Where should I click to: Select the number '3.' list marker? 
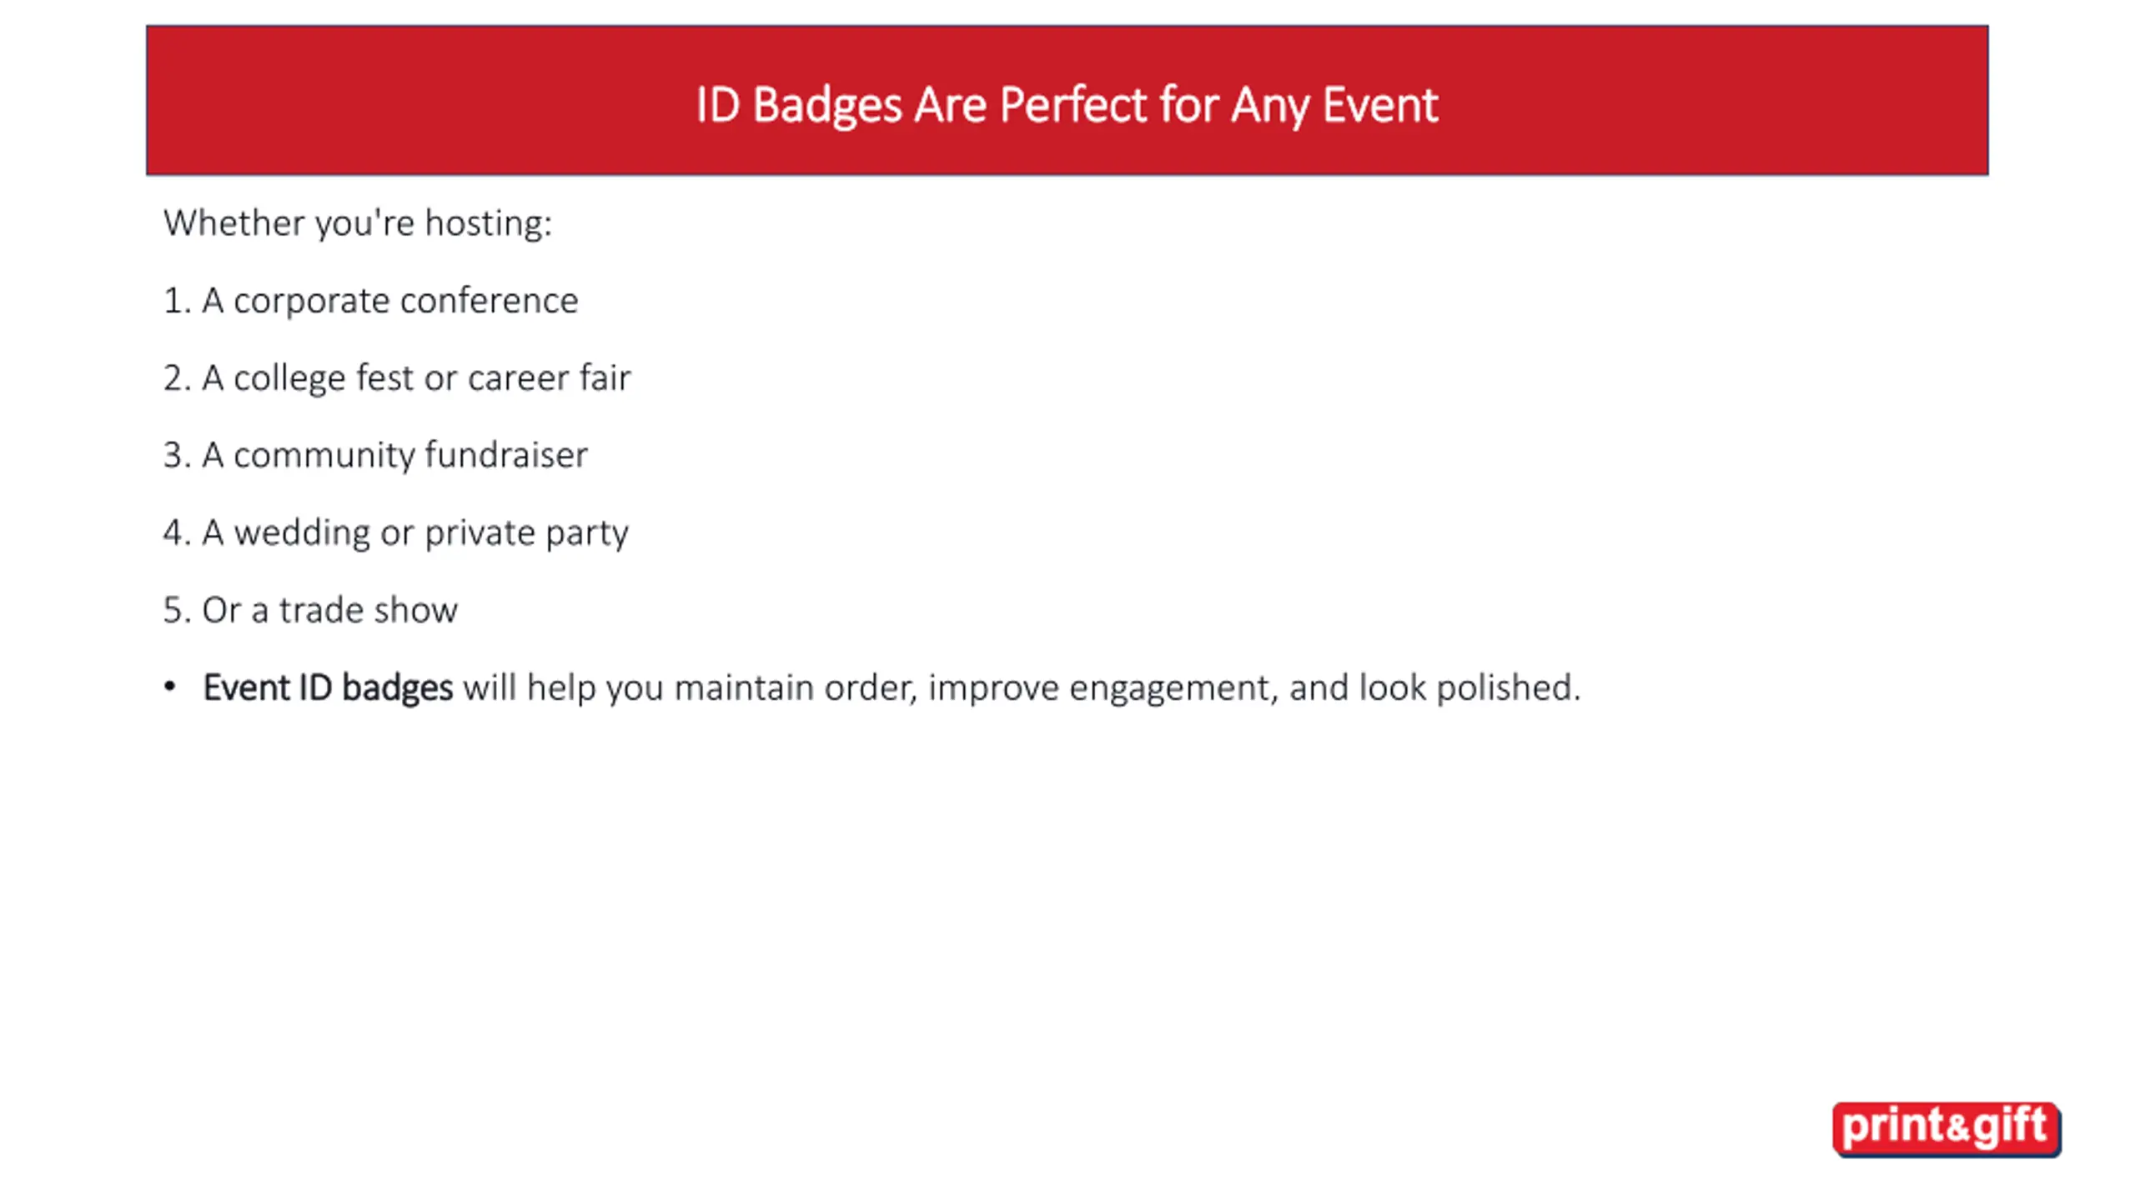tap(177, 455)
